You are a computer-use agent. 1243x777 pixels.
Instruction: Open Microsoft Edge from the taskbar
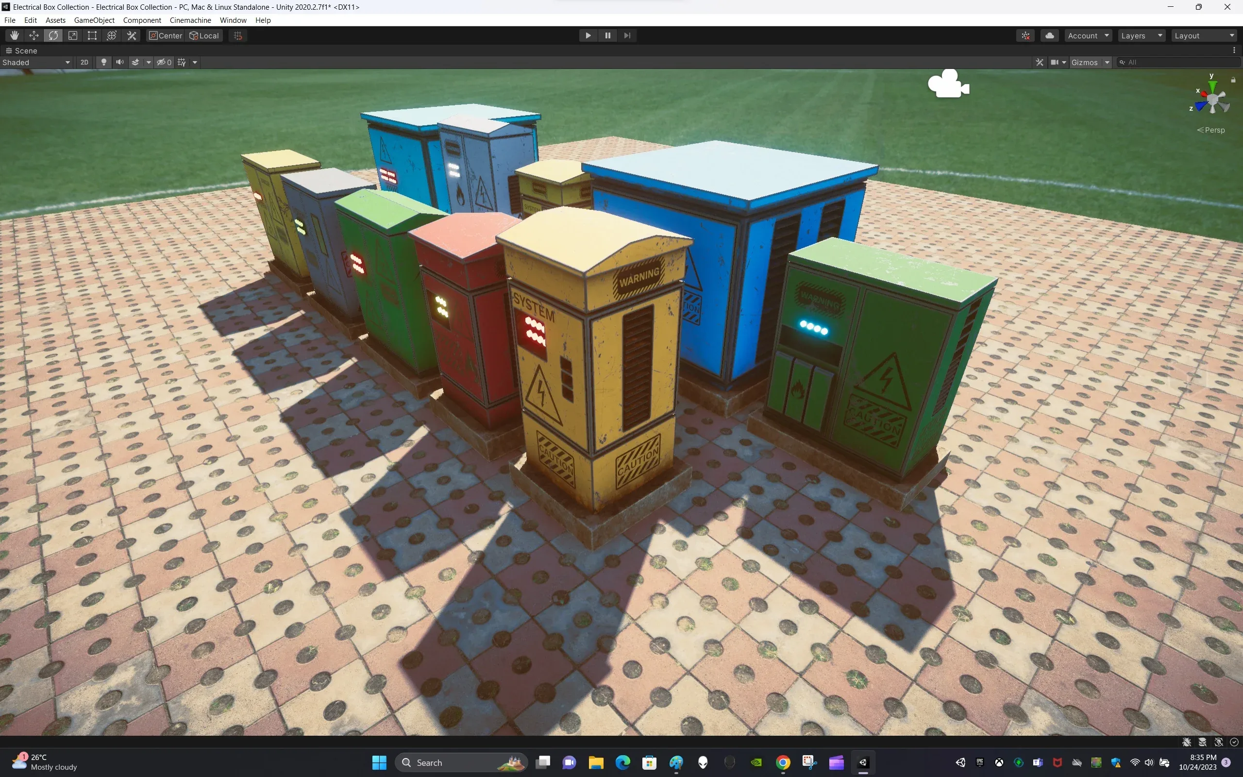[x=622, y=762]
